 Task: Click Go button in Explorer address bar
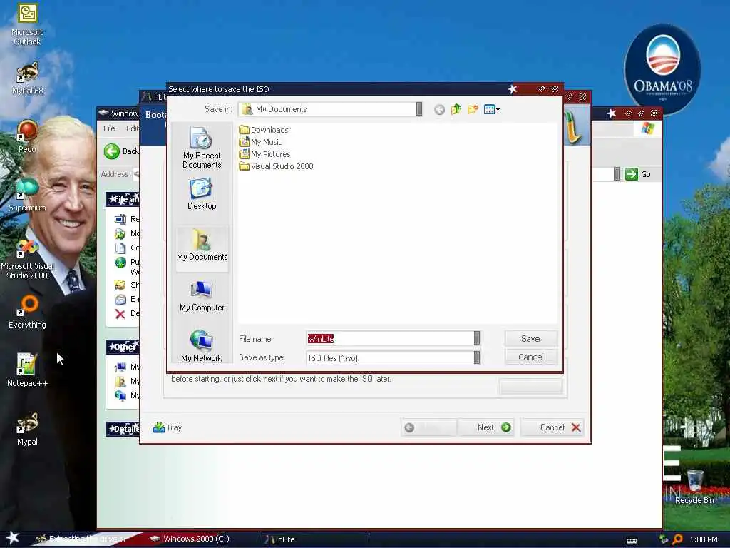(638, 174)
